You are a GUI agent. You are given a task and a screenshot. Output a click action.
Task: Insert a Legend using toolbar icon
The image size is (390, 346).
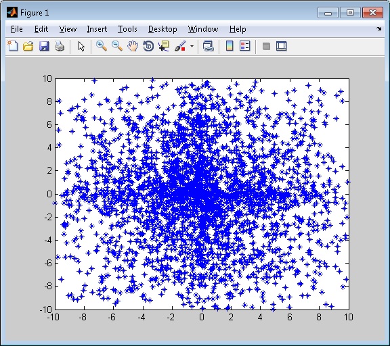pos(244,46)
